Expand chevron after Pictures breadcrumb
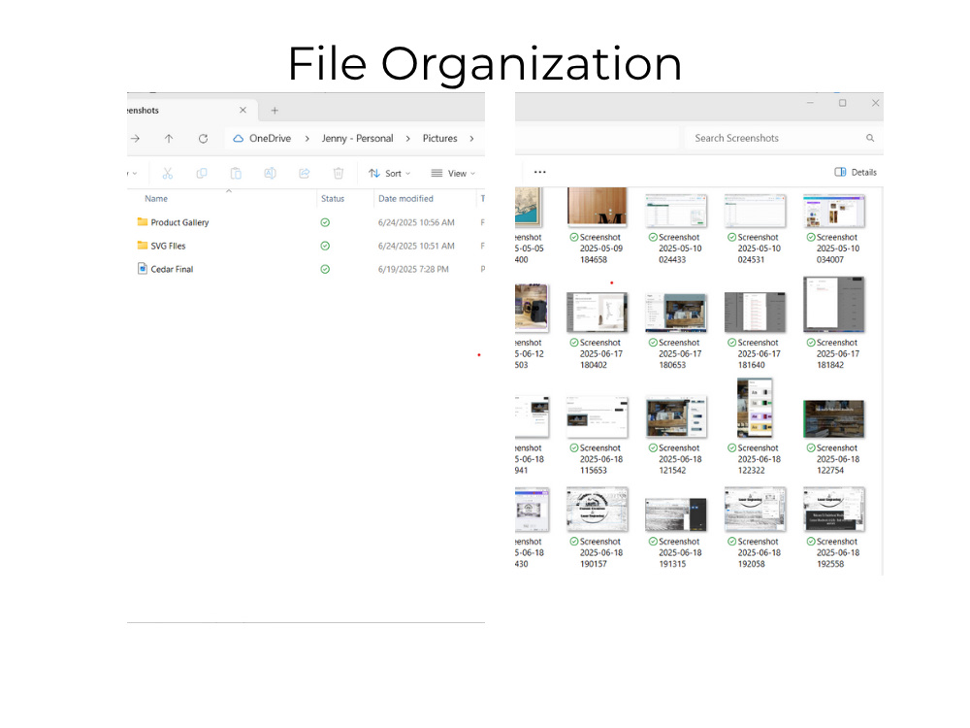This screenshot has width=970, height=728. pyautogui.click(x=471, y=139)
